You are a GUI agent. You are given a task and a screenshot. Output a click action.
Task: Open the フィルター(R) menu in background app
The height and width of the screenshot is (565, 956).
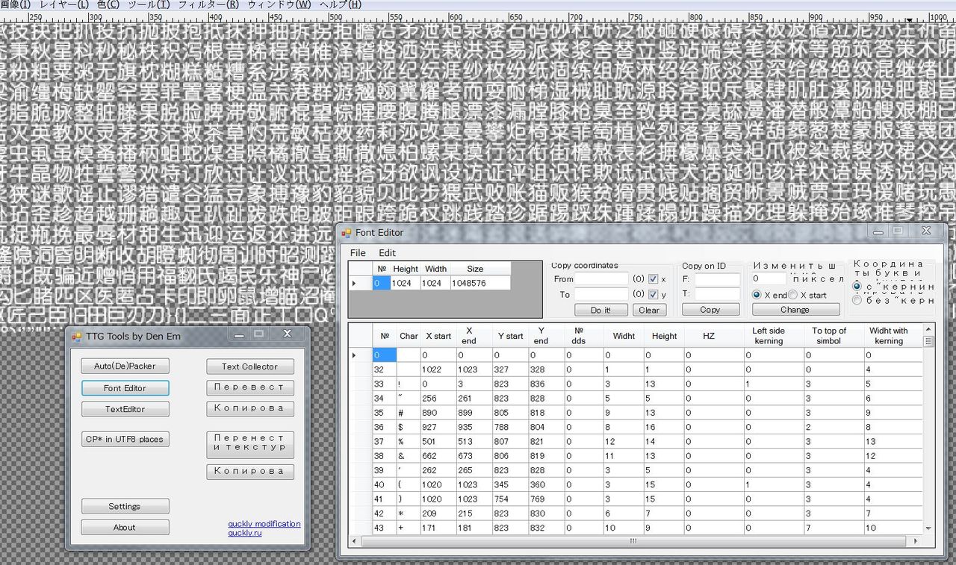click(x=208, y=4)
